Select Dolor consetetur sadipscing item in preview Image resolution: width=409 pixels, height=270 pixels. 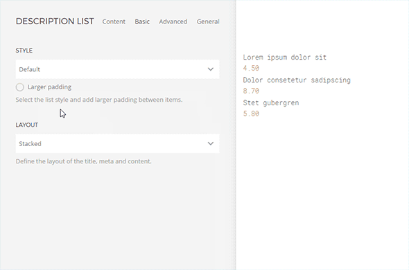click(297, 80)
